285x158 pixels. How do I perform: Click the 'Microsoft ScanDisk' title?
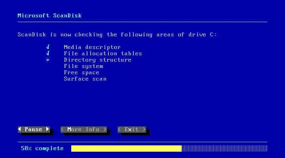pyautogui.click(x=49, y=15)
